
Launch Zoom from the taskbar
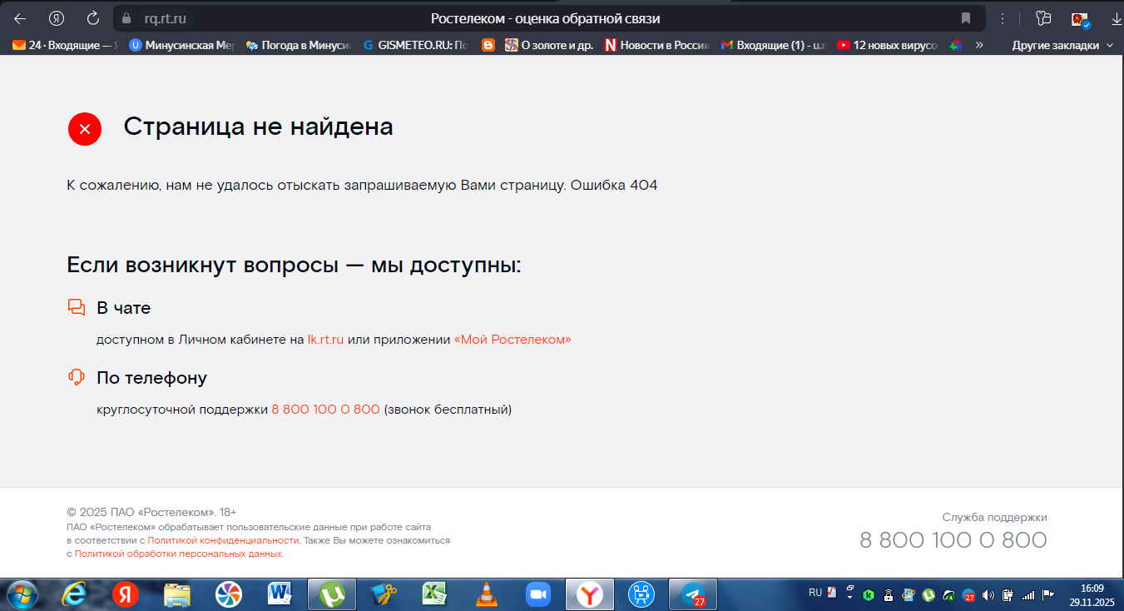(538, 594)
